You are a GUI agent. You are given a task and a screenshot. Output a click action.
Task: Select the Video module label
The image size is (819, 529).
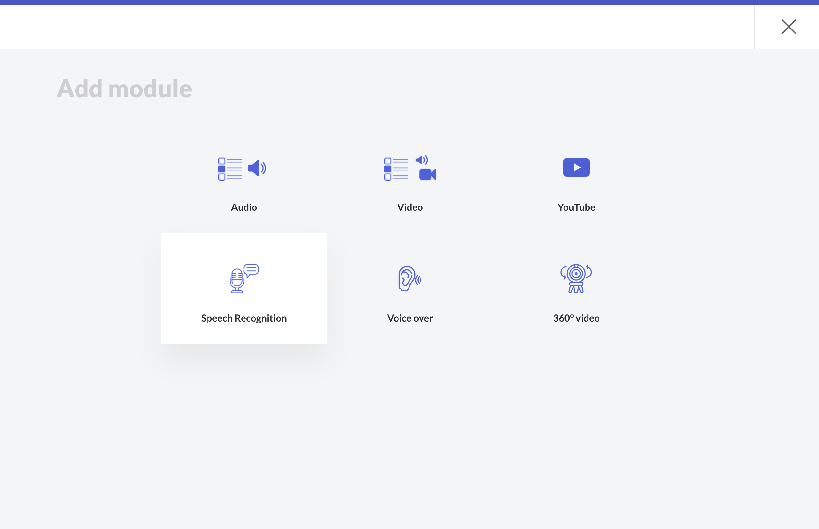pos(410,207)
